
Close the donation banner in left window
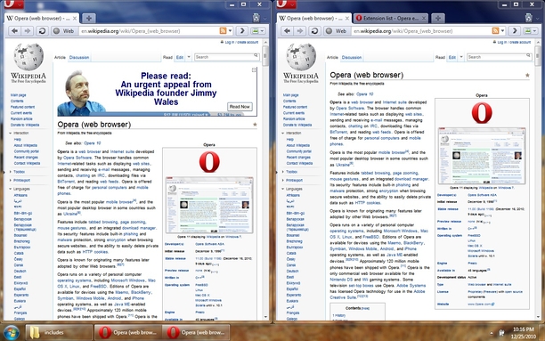coord(254,69)
